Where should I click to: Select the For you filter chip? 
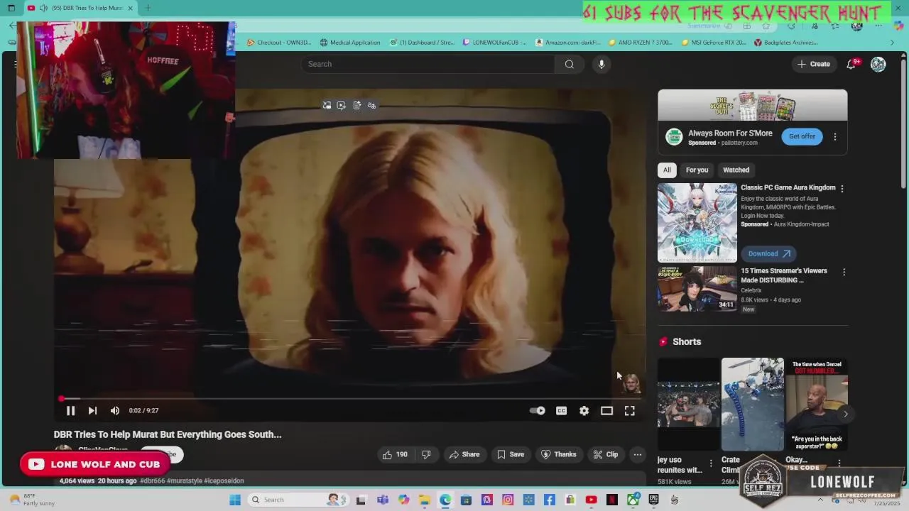pos(697,170)
